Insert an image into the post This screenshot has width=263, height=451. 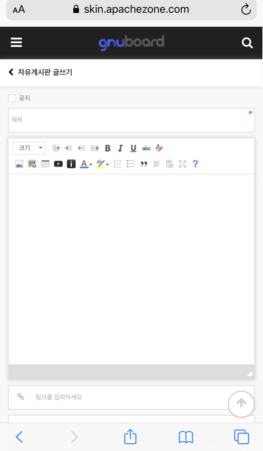(x=19, y=164)
